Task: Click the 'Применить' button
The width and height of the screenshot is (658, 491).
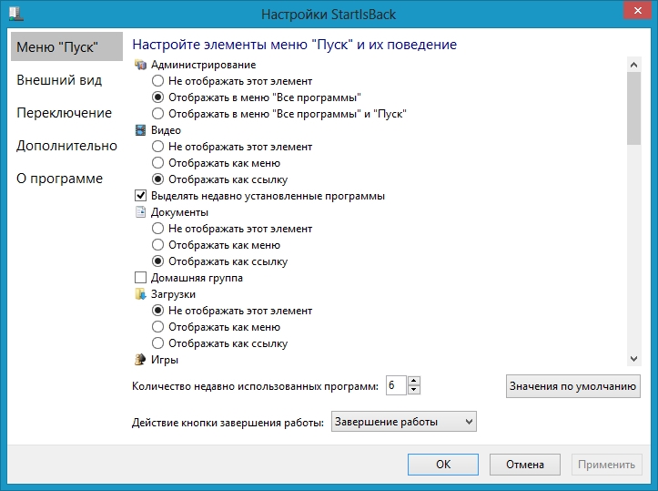Action: [x=607, y=464]
